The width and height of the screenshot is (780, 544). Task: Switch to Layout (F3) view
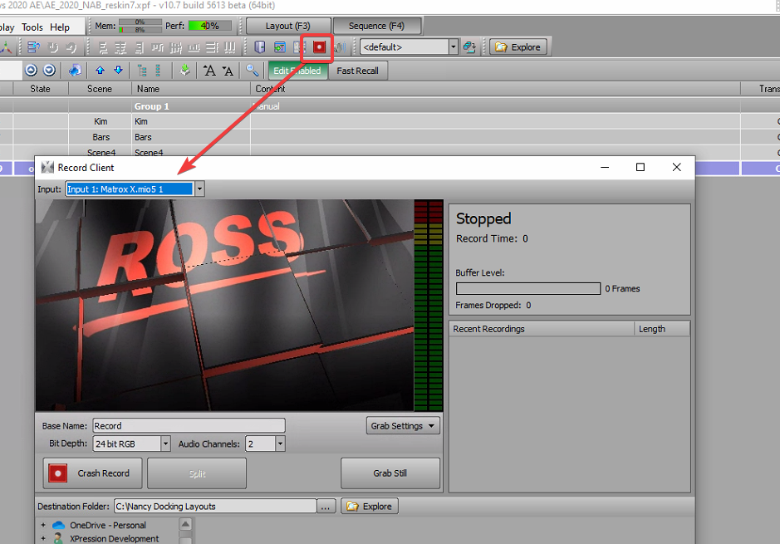[x=288, y=26]
